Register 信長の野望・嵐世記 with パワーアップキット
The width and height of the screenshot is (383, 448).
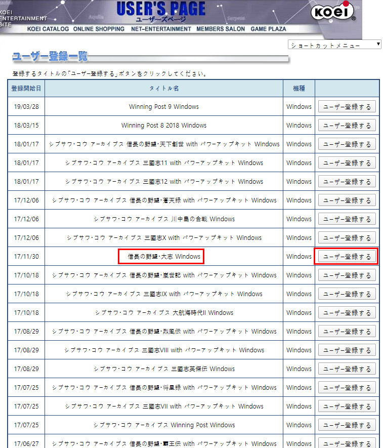point(347,275)
